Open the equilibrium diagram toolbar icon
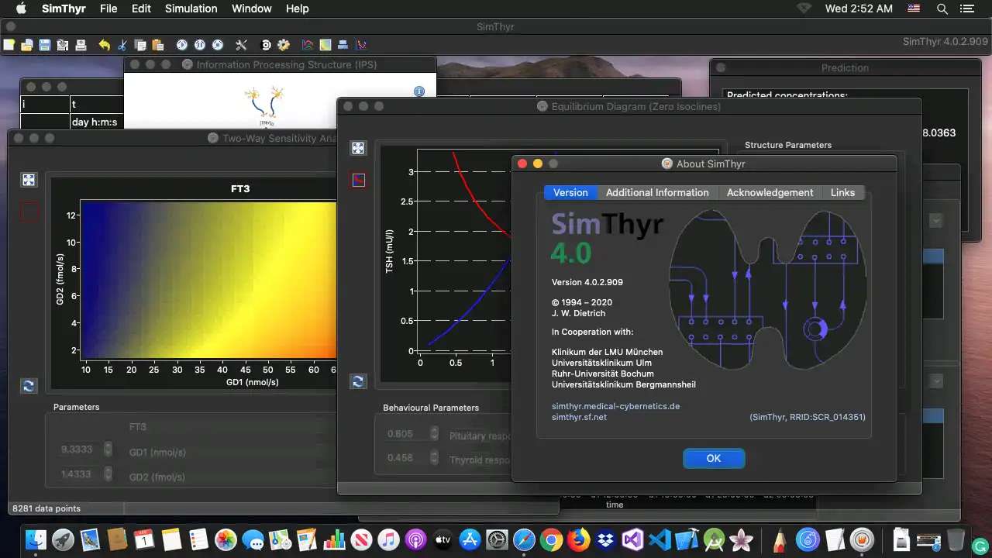Screen dimensions: 992x558 click(361, 45)
